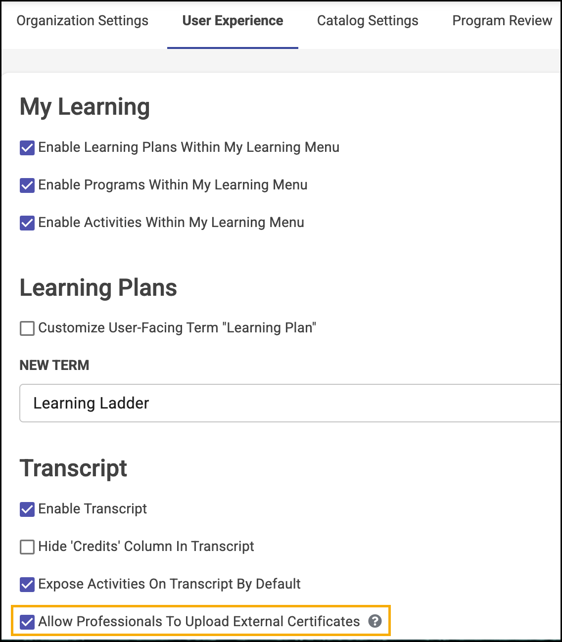Click the Allow Professionals To Upload label
Screen dimensions: 562x642
pos(199,622)
